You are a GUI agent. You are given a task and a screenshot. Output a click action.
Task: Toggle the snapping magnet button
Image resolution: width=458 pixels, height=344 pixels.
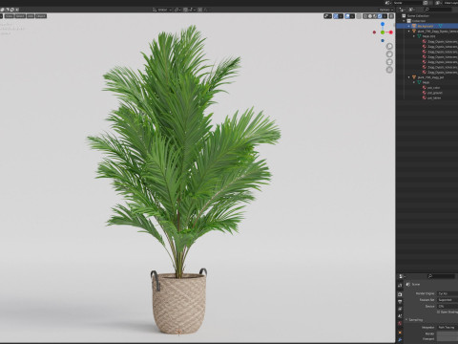(185, 10)
